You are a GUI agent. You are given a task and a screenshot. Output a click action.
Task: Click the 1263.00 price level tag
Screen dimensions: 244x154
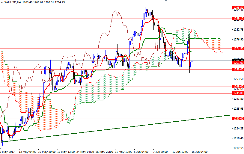pos(238,63)
